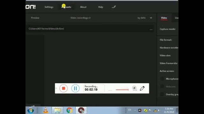The height and width of the screenshot is (114, 204).
Task: Open the Windows Start menu
Action: (x=31, y=111)
